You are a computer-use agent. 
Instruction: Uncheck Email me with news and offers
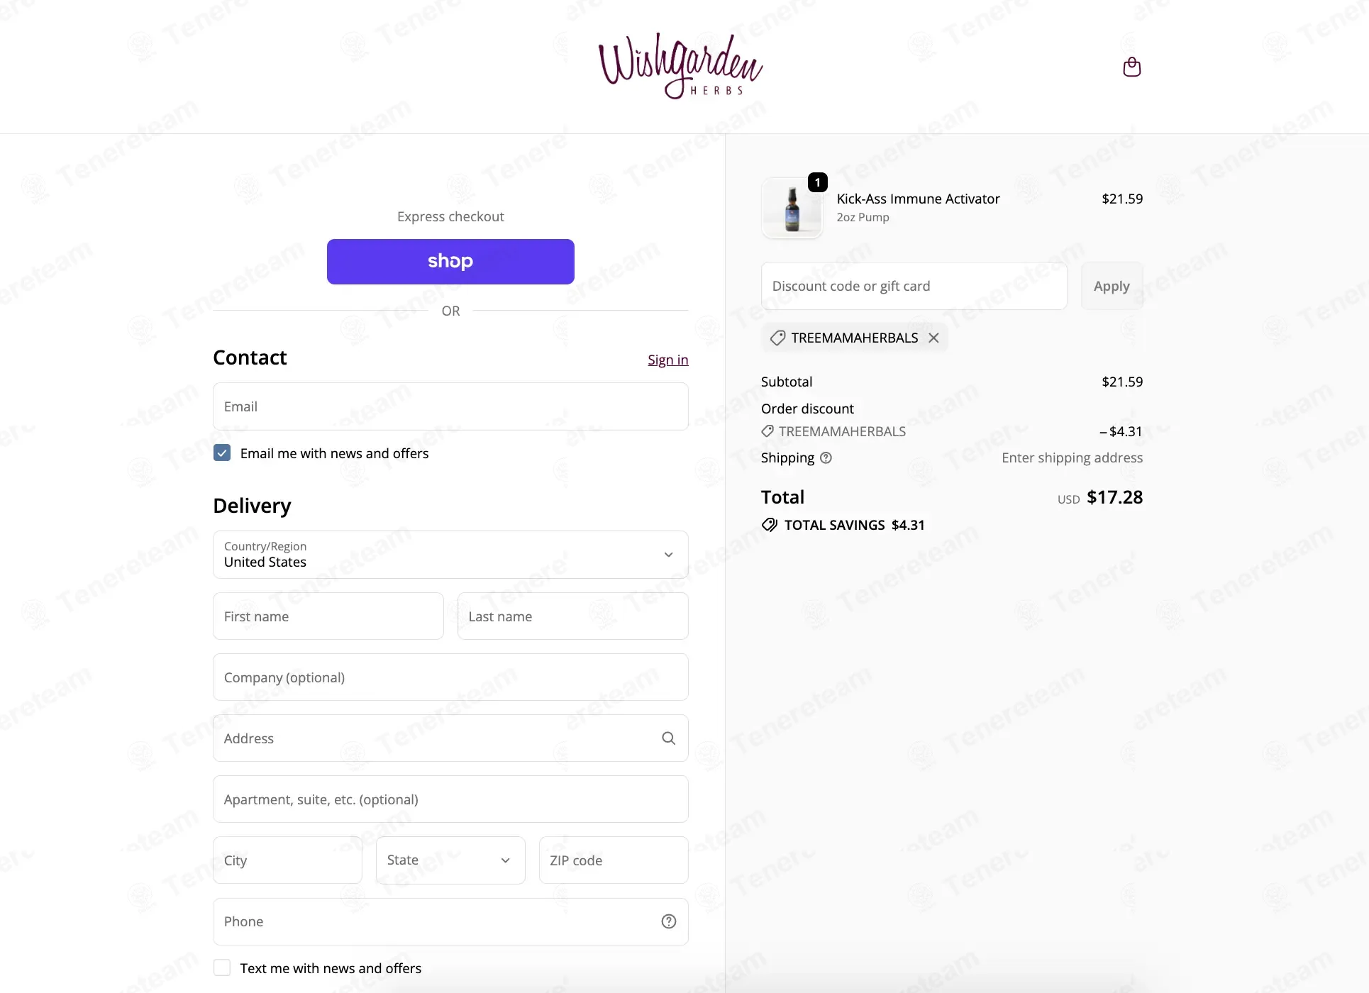coord(222,453)
